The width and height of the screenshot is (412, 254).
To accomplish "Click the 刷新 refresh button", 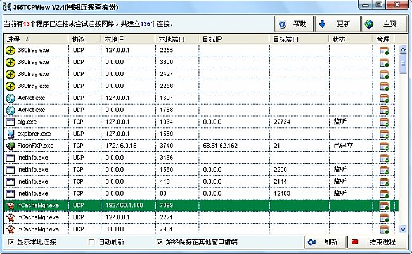I will pos(325,242).
